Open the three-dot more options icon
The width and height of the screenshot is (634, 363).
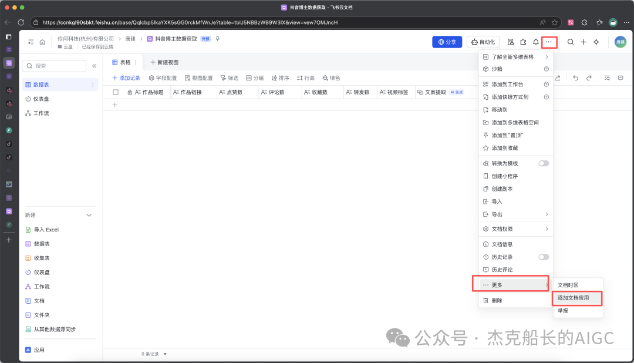pyautogui.click(x=549, y=42)
